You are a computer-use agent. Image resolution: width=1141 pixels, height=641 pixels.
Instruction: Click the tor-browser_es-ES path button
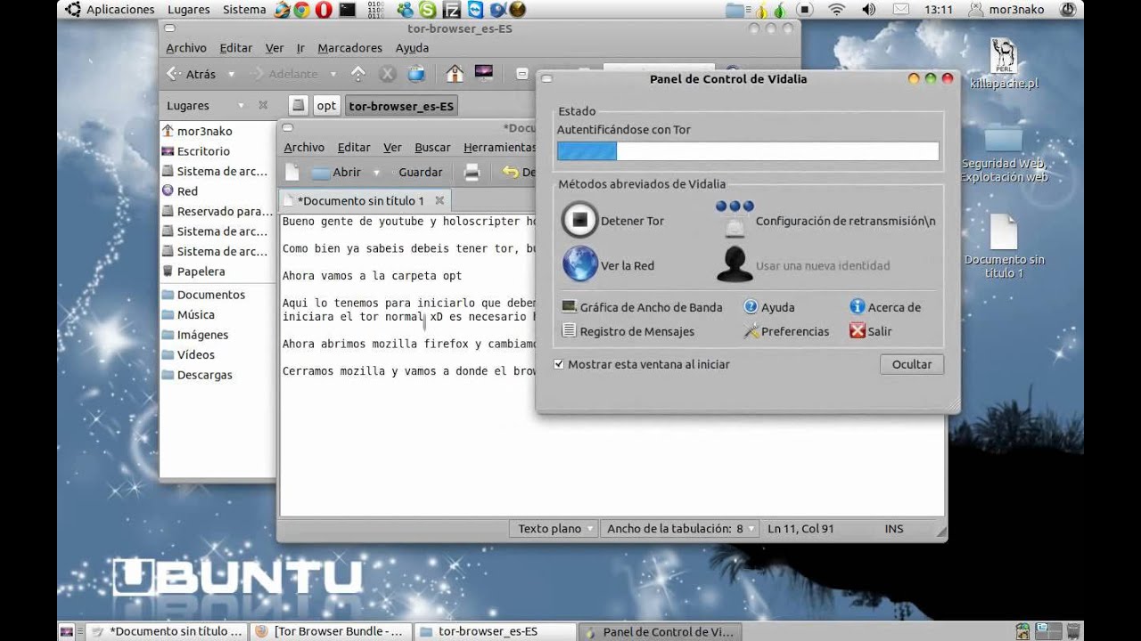click(x=401, y=105)
